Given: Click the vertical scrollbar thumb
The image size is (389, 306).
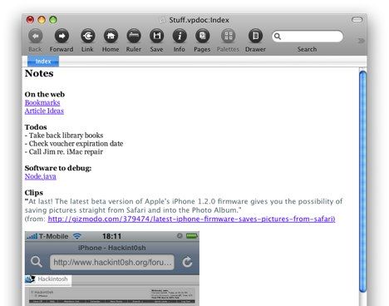Looking at the screenshot, I should (362, 181).
